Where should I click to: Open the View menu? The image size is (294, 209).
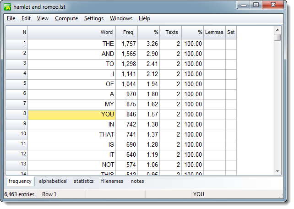43,18
